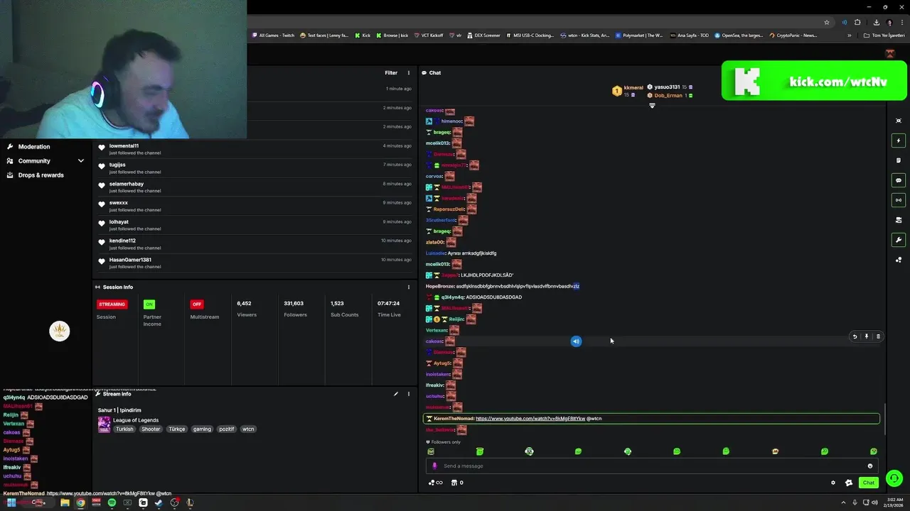
Task: Click the kick.com/wtcNv banner
Action: click(x=814, y=81)
